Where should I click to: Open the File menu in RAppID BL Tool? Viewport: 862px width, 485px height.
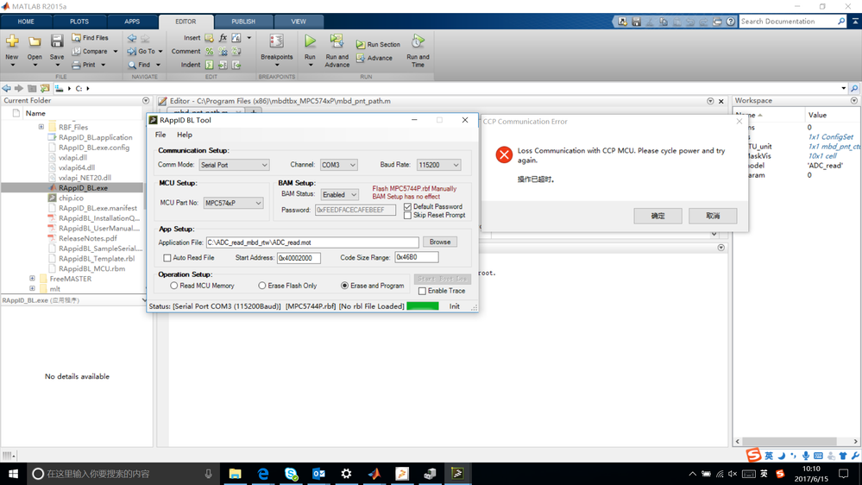pos(160,135)
